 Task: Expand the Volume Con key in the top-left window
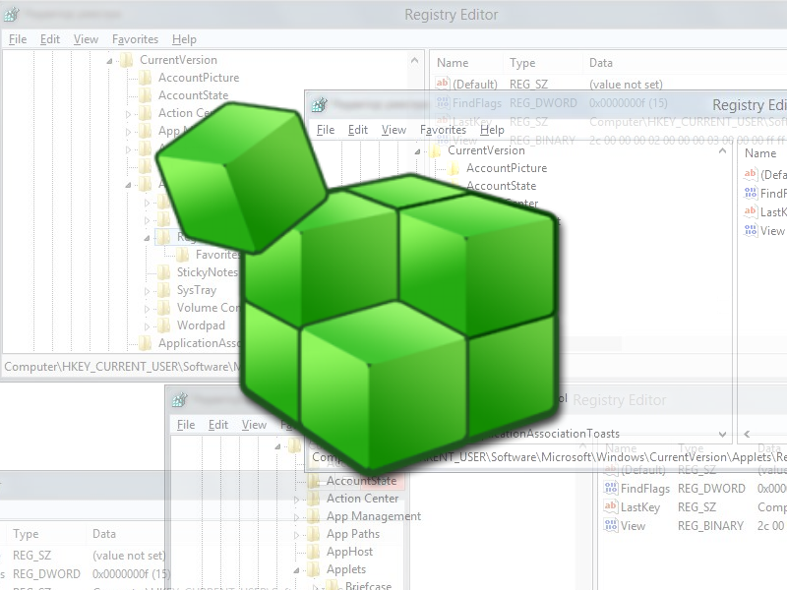pos(147,309)
